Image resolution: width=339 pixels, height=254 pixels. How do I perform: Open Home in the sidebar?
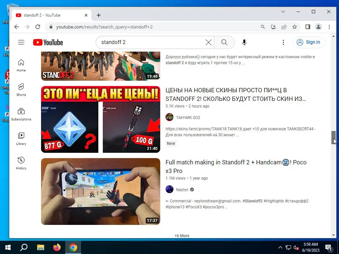[21, 66]
